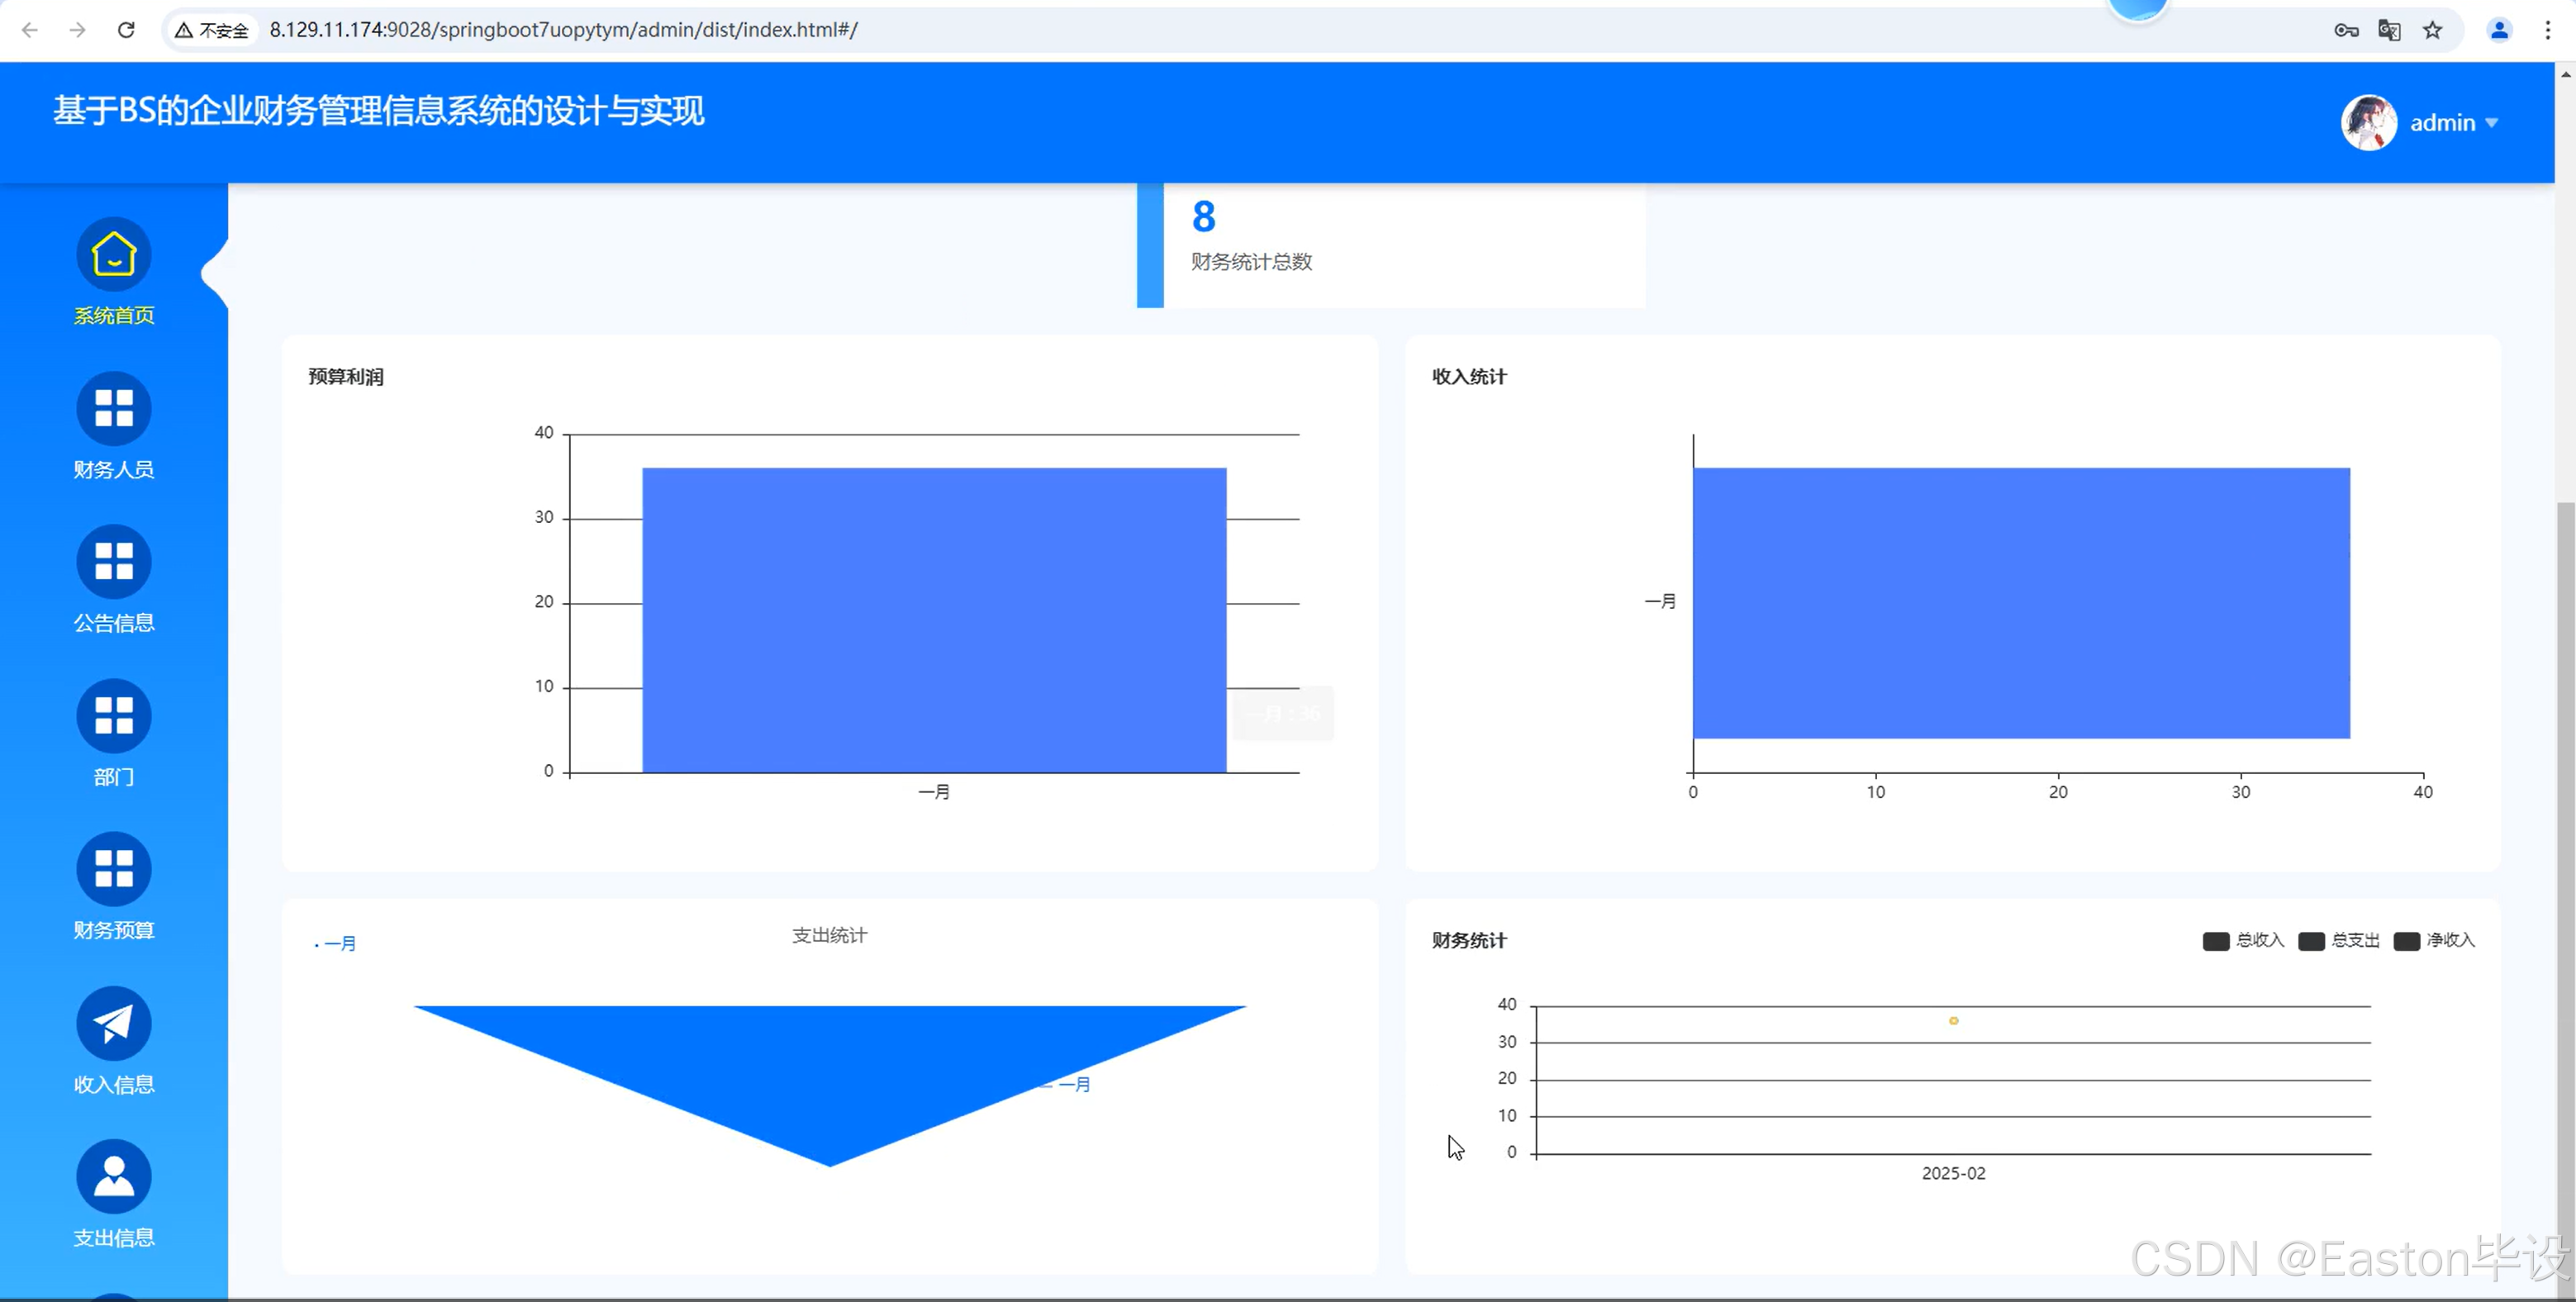Click the password key icon
The image size is (2576, 1302).
tap(2346, 30)
